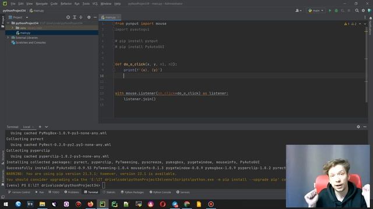373x209 pixels.
Task: Open the Code menu
Action: click(x=54, y=3)
